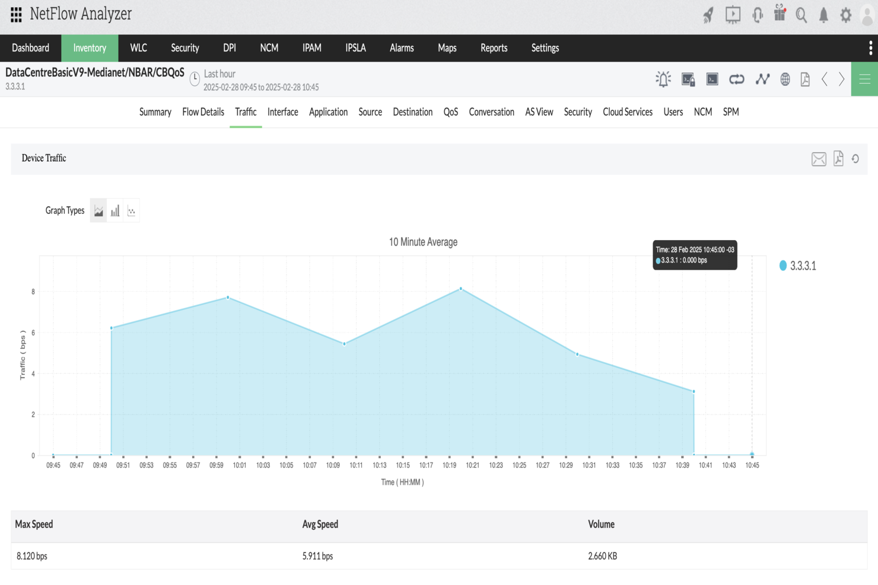The height and width of the screenshot is (585, 878).
Task: Open the green hamburger side menu
Action: (x=864, y=79)
